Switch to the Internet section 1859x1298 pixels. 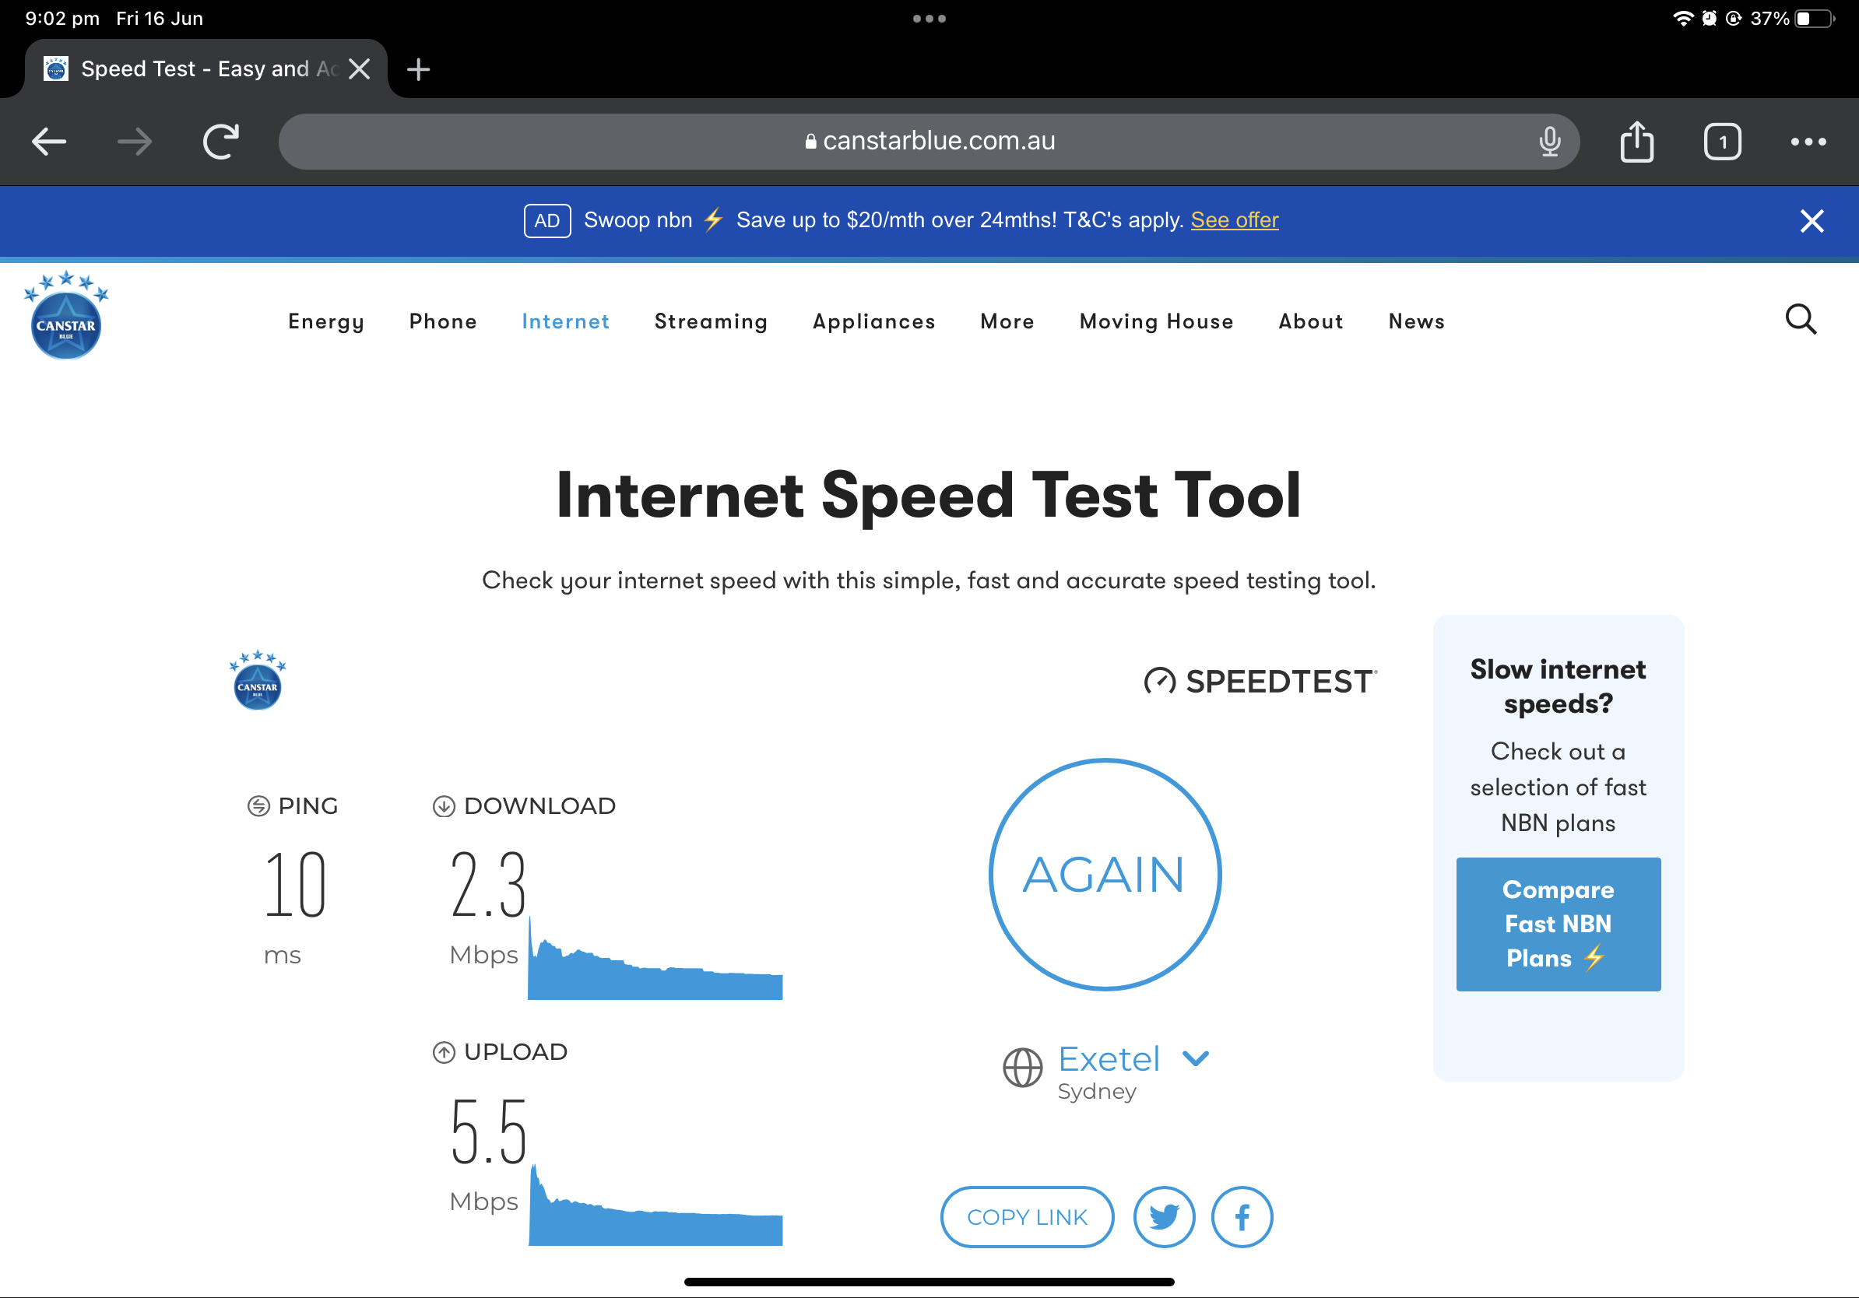(565, 321)
